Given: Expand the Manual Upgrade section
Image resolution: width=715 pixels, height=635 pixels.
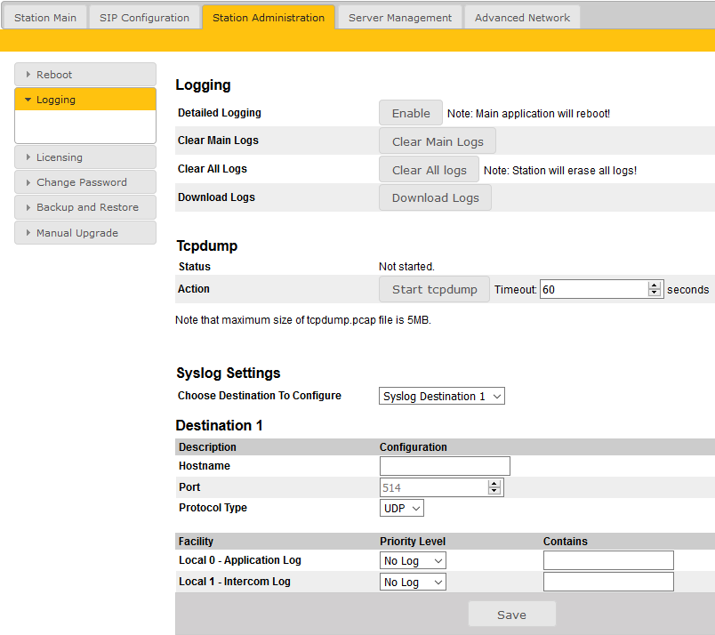Looking at the screenshot, I should 85,233.
